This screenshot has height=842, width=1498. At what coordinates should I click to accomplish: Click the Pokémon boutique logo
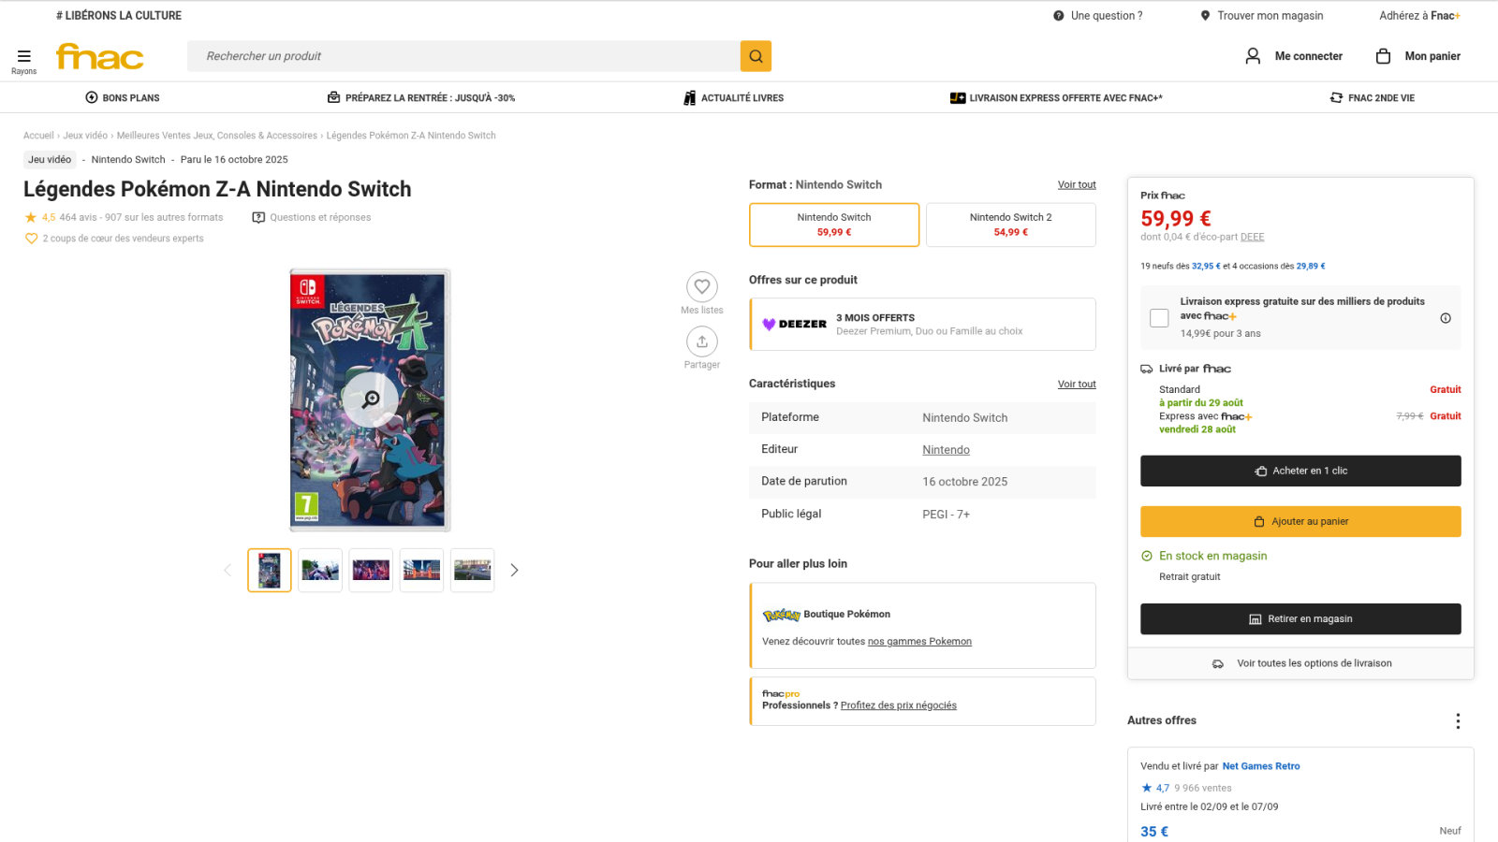tap(781, 615)
